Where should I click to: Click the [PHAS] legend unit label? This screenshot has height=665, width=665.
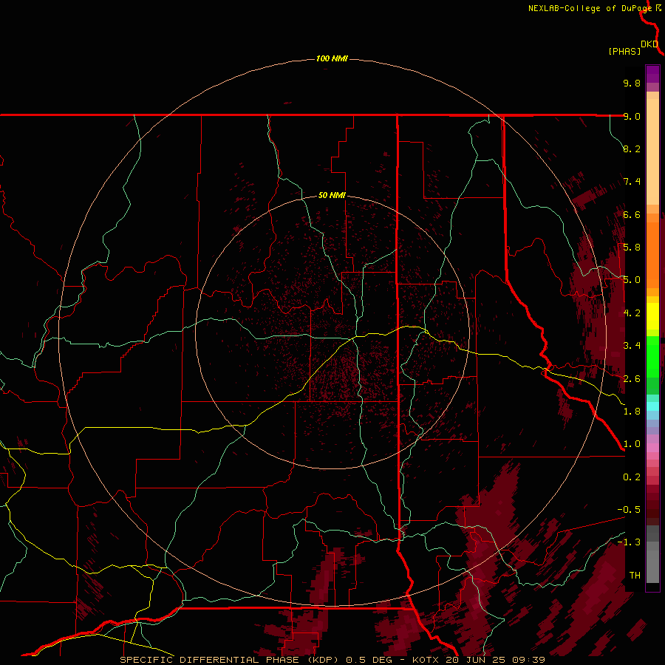[x=624, y=51]
